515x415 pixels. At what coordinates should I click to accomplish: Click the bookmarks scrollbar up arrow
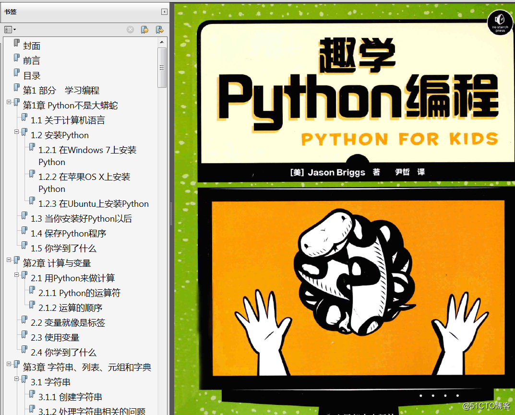162,42
